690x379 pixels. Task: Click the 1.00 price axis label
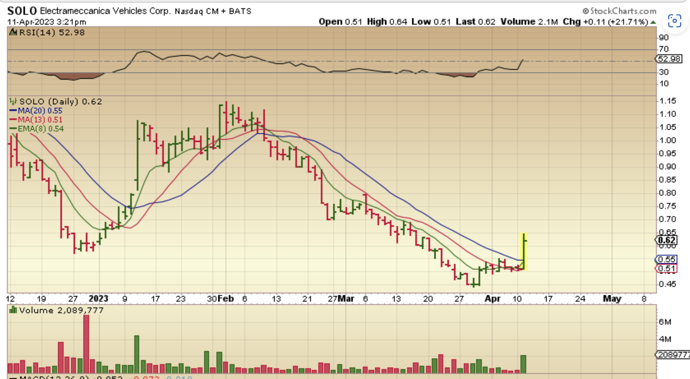(668, 140)
